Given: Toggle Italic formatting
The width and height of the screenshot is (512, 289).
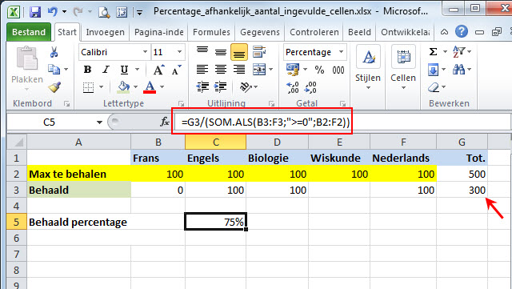Looking at the screenshot, I should (106, 70).
